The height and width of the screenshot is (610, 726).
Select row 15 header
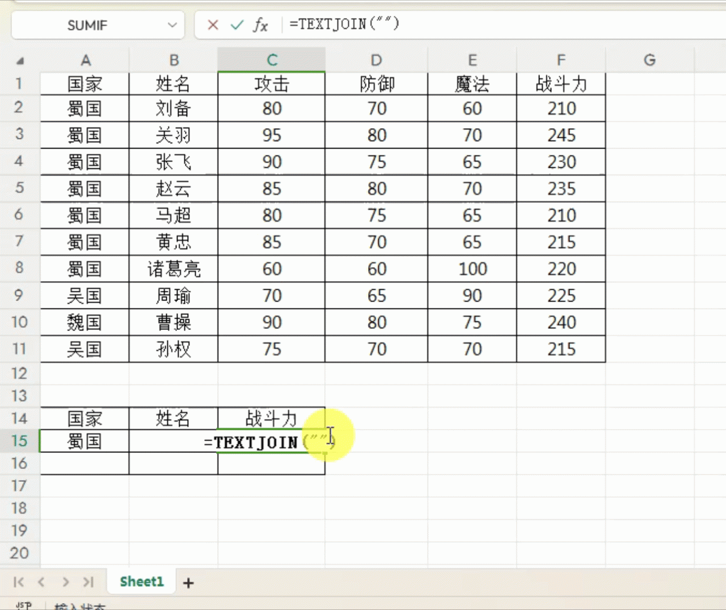pyautogui.click(x=20, y=440)
